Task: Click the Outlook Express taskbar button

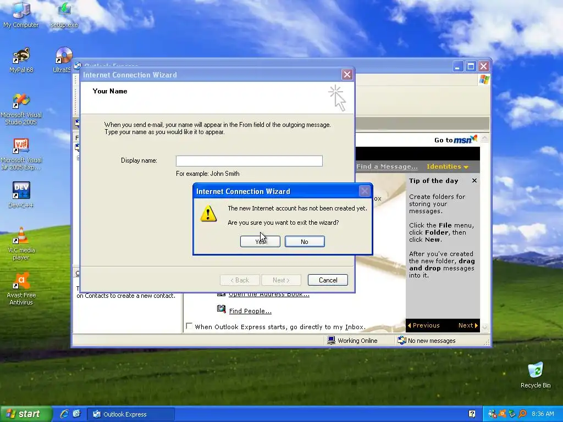Action: [131, 414]
